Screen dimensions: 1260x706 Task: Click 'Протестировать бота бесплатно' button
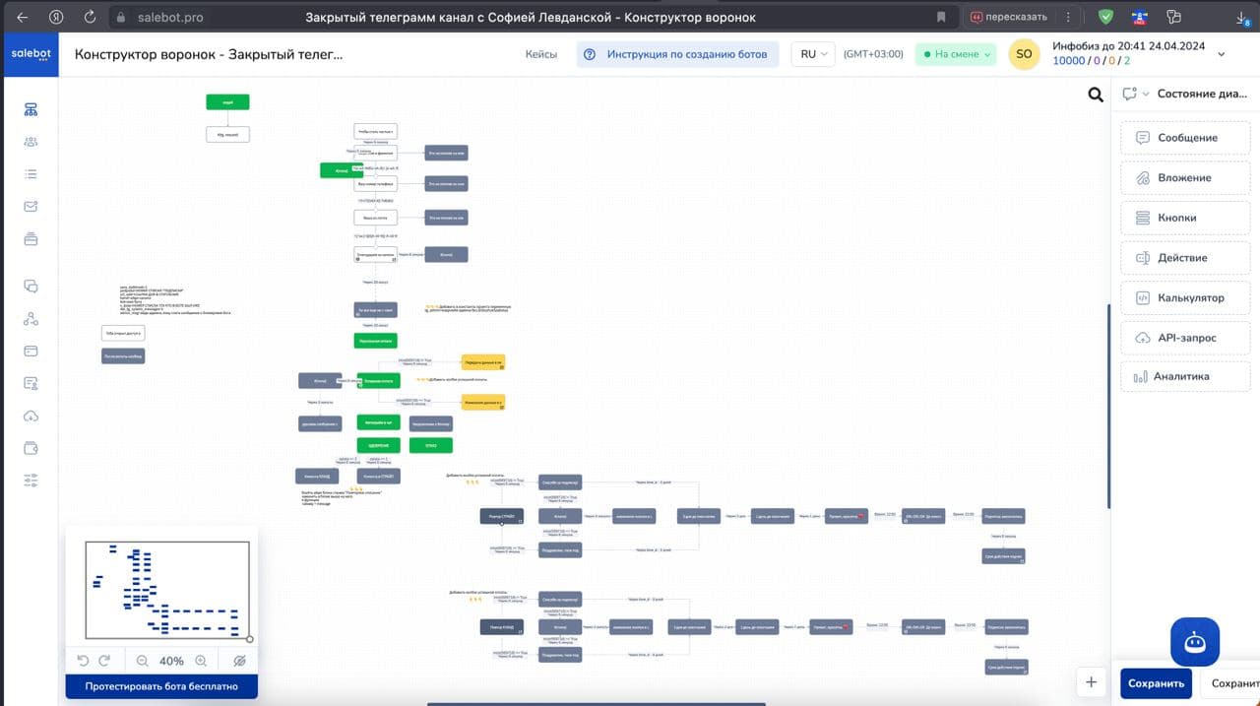[x=161, y=686]
